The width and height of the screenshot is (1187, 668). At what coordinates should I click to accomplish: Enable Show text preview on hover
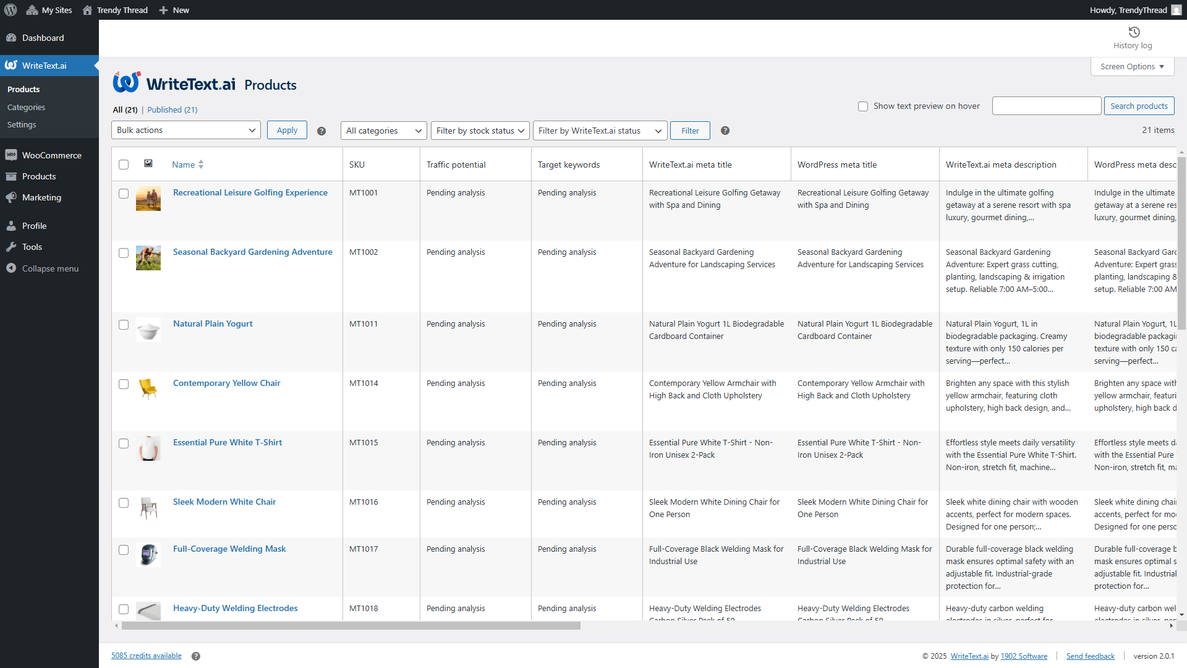[x=863, y=106]
